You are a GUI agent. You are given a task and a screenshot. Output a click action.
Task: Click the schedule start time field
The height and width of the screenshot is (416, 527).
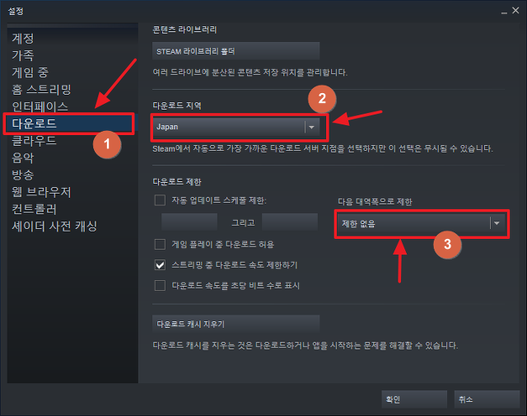[x=189, y=222]
